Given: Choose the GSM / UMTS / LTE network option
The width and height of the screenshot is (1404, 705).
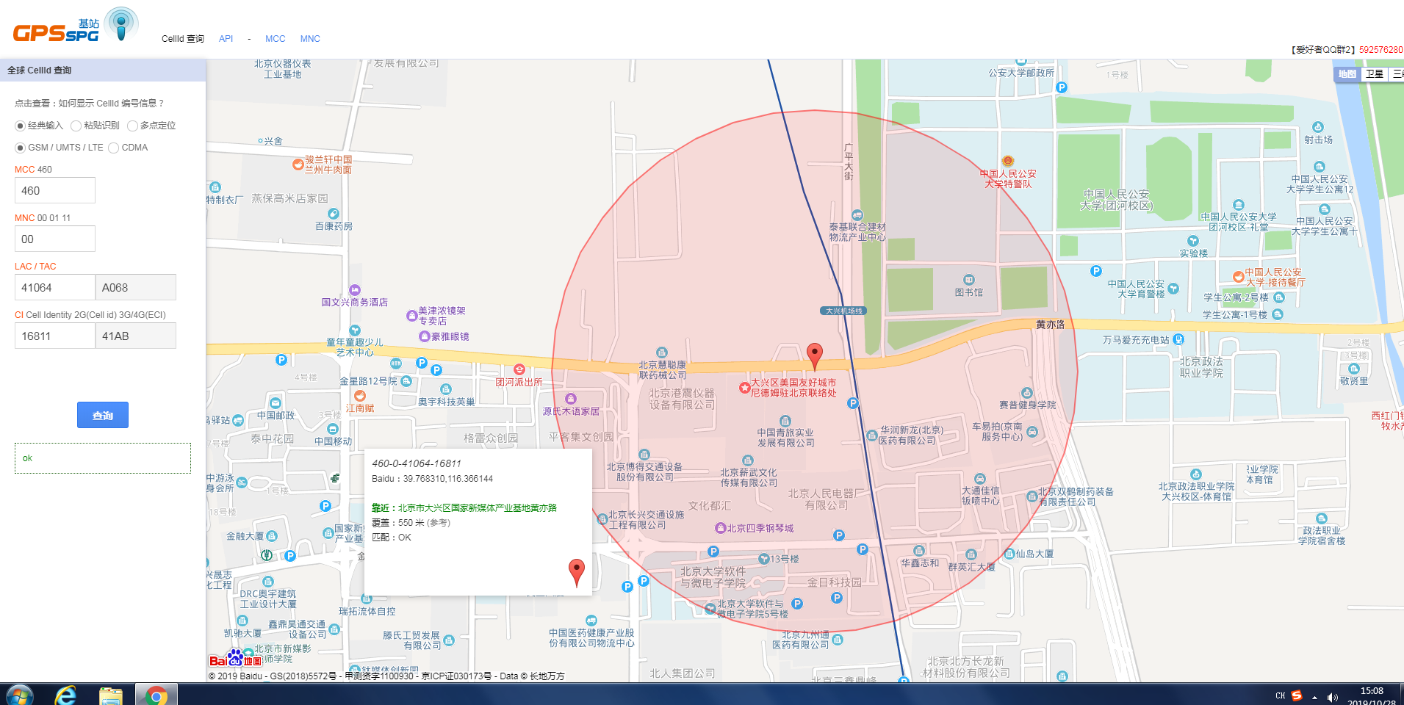Looking at the screenshot, I should pyautogui.click(x=20, y=148).
